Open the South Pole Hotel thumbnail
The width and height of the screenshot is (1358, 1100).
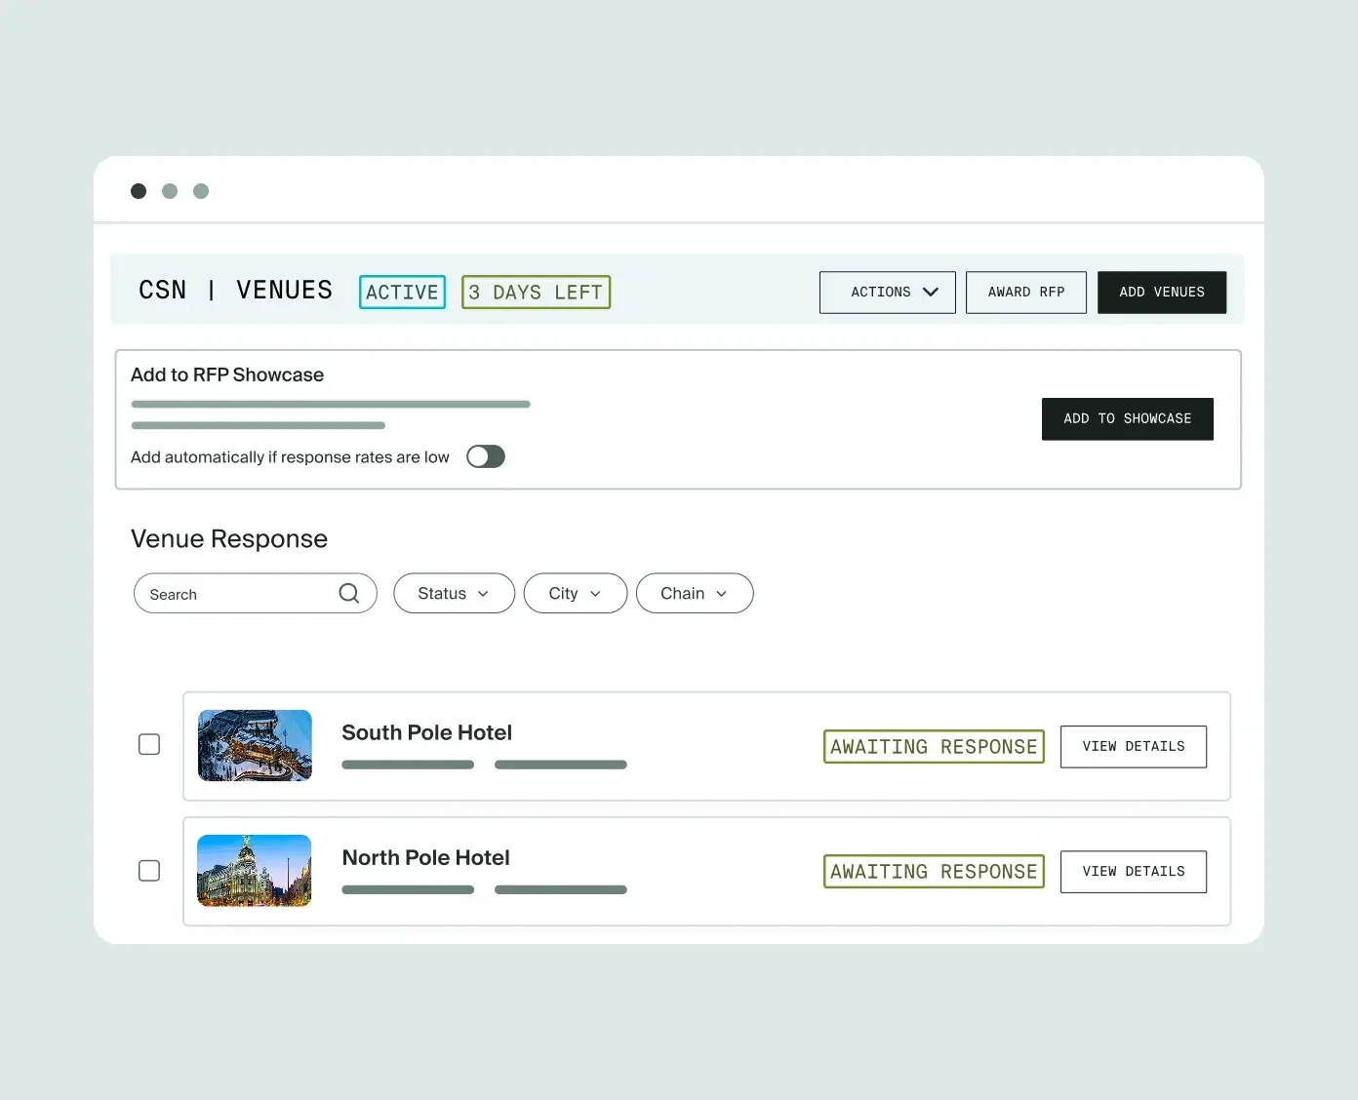[x=255, y=745]
